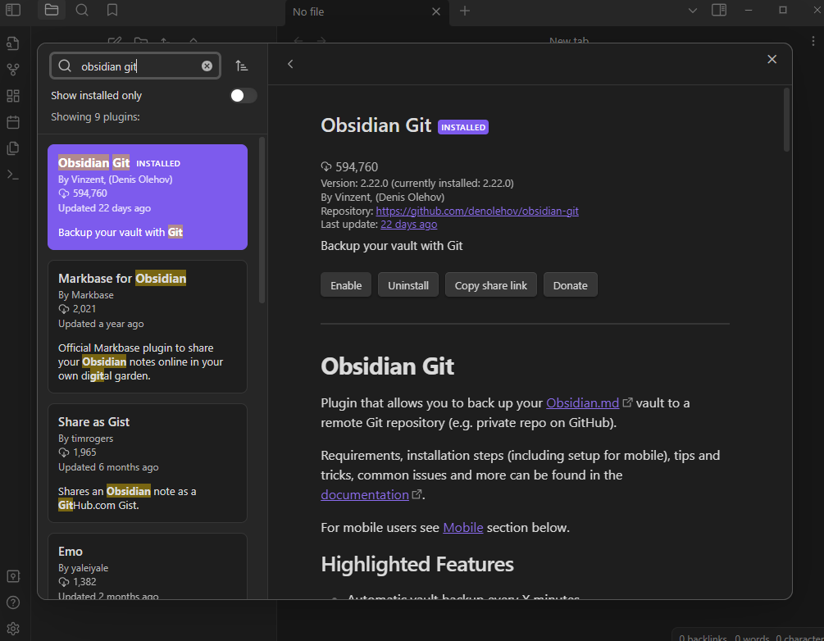Open graph view ribbon icon
The height and width of the screenshot is (641, 824).
[12, 70]
